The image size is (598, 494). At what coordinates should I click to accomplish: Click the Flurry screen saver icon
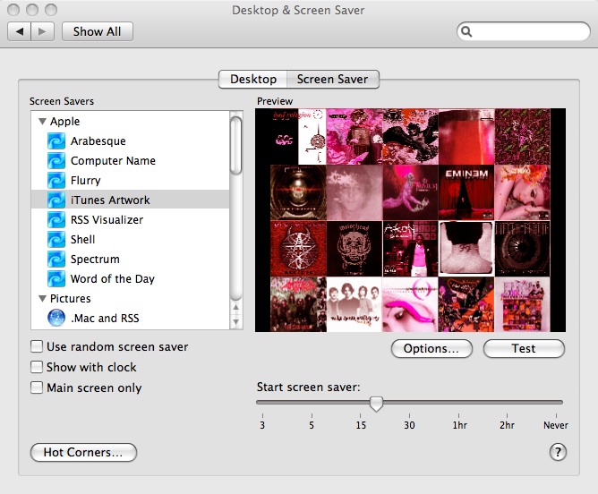56,180
